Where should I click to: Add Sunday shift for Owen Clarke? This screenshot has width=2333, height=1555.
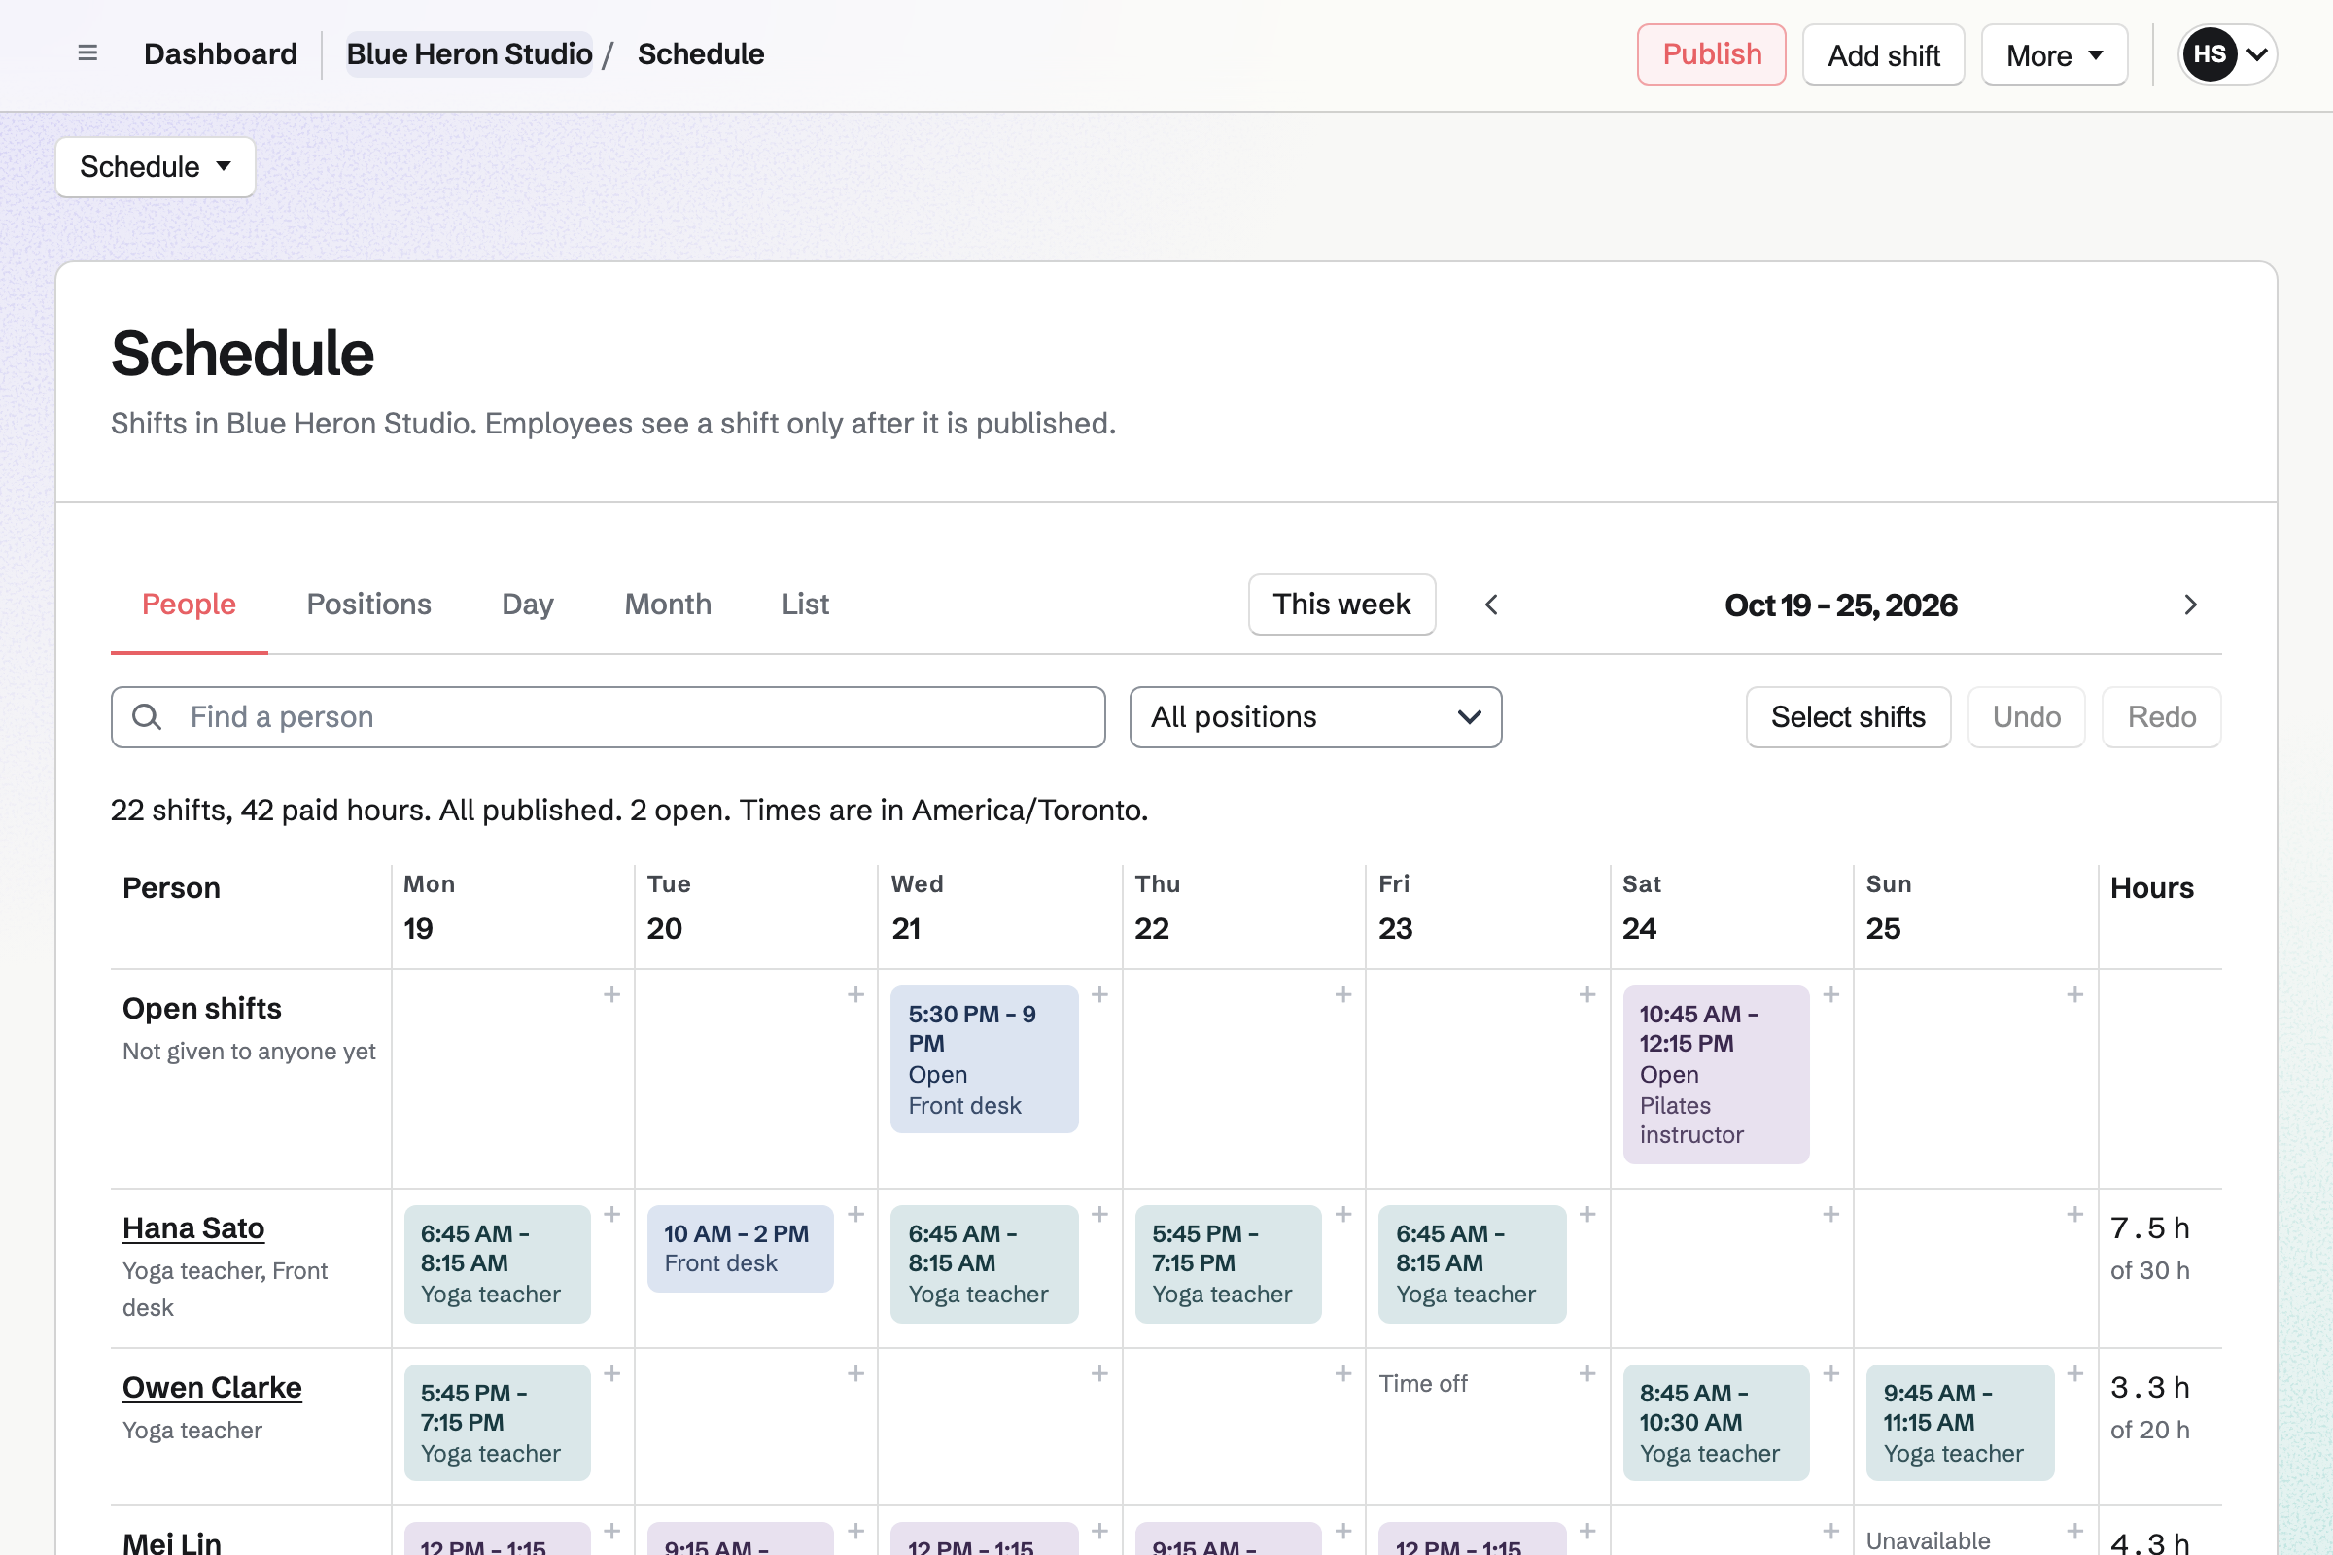[x=2075, y=1374]
